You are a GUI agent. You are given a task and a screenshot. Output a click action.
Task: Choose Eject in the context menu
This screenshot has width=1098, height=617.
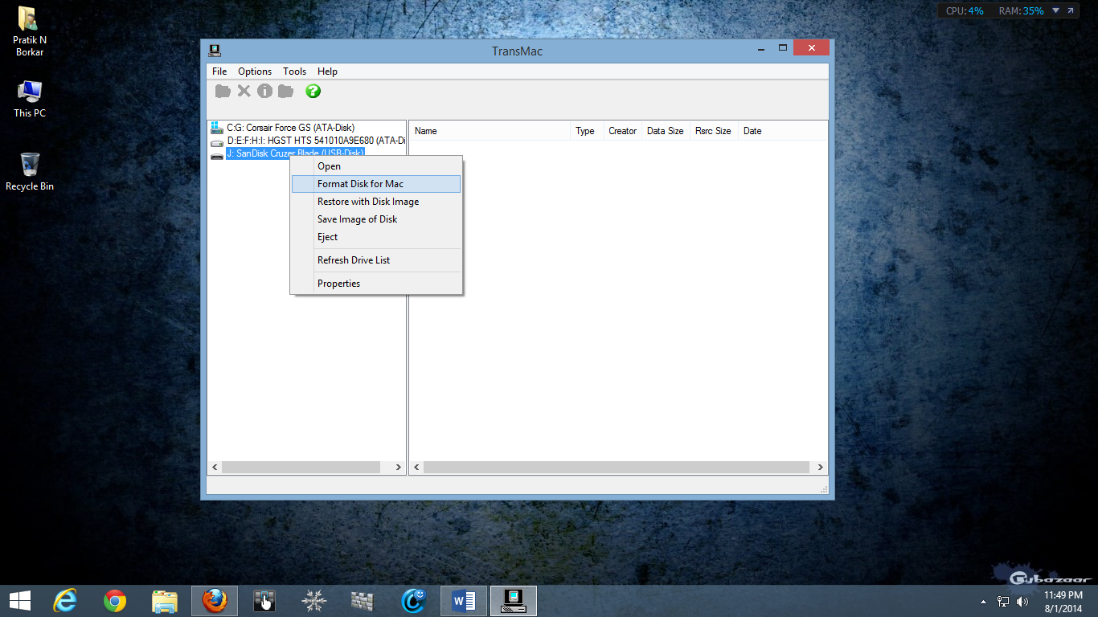point(376,237)
